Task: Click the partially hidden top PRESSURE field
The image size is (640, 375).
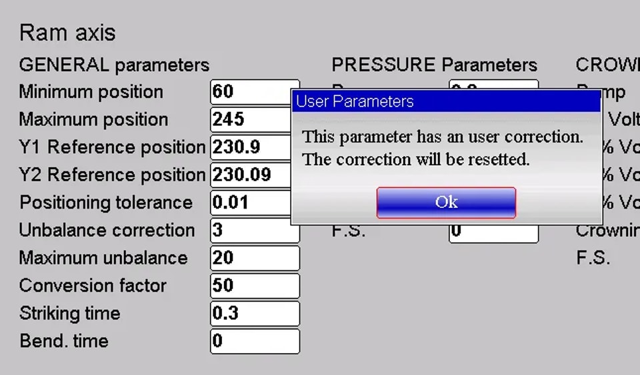Action: (494, 85)
